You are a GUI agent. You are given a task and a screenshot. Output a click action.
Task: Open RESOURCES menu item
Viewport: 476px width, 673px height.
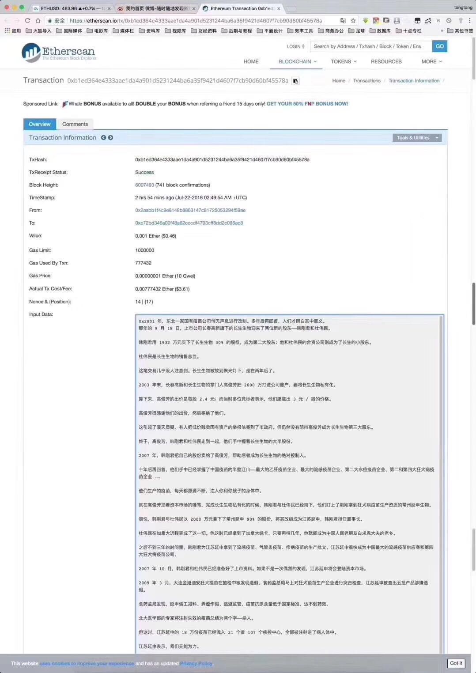(x=386, y=62)
